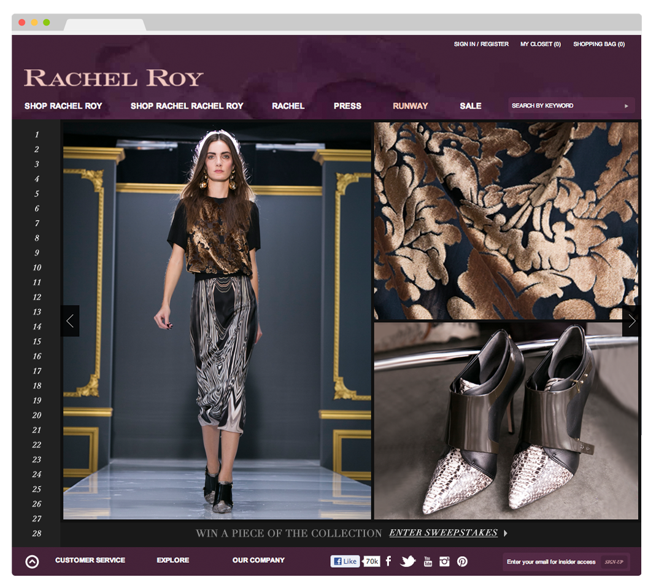Click the gold damask fabric photo

506,221
